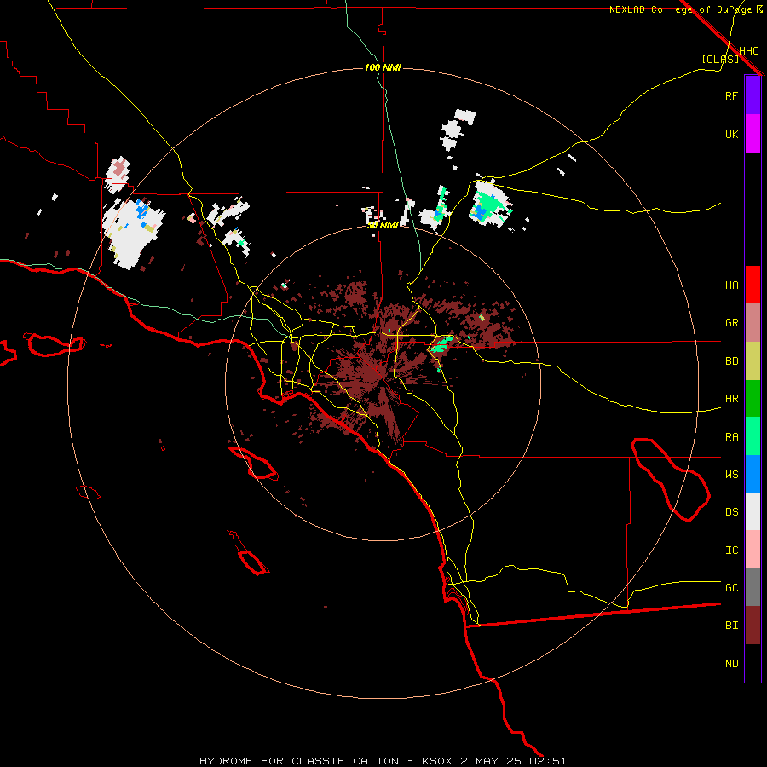Screen dimensions: 767x767
Task: Click the 02:51 timestamp
Action: [547, 761]
